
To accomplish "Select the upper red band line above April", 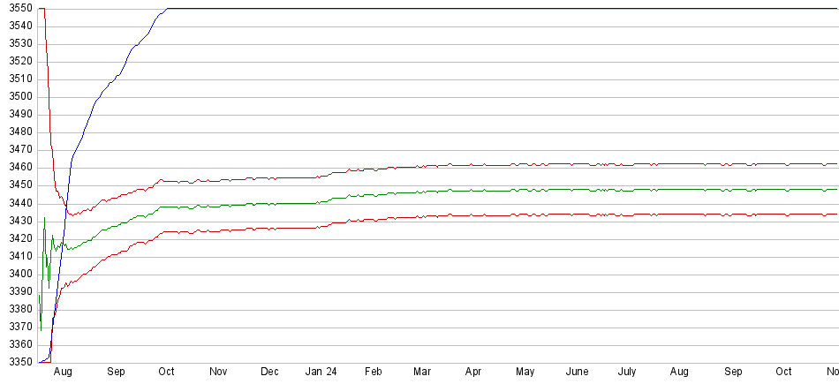I will click(474, 164).
